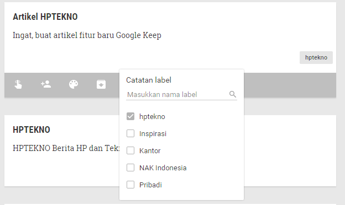Open the second HPTEKNO note title
345x205 pixels.
coord(32,130)
